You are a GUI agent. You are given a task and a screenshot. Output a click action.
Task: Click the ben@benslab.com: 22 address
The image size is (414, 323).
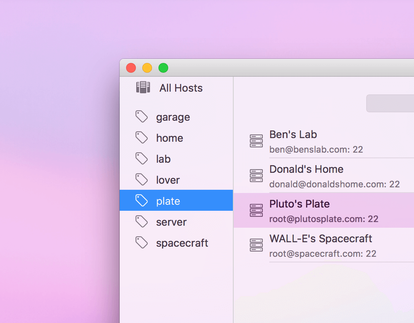(x=316, y=149)
